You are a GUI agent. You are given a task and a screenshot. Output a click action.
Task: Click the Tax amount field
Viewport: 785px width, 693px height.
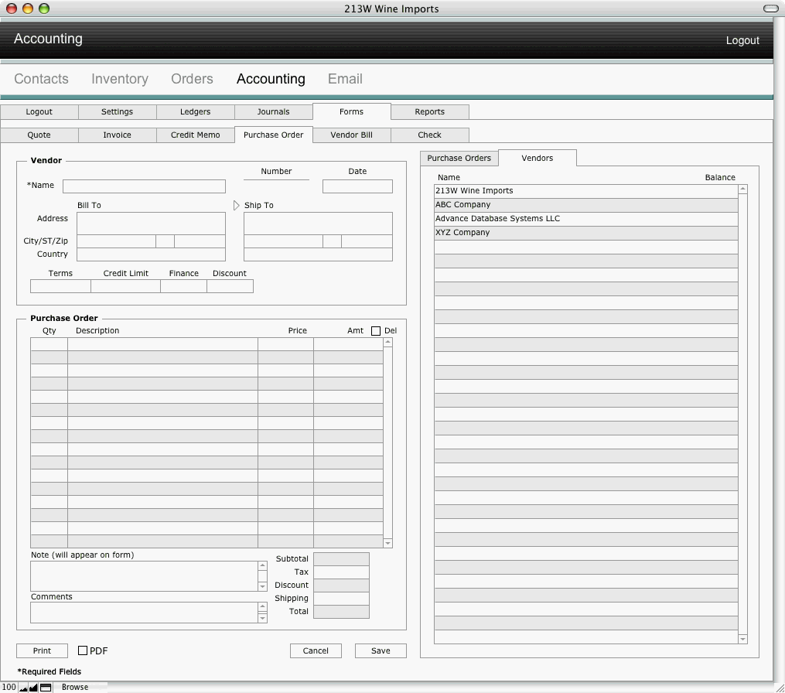[341, 572]
